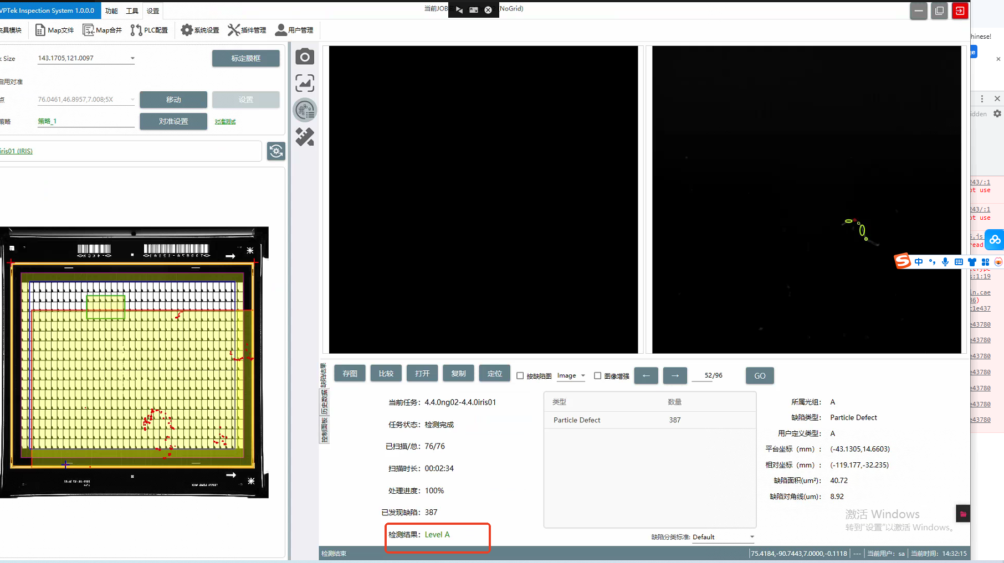Open the Sogou toolbox grid icon
1004x563 pixels.
click(x=985, y=262)
